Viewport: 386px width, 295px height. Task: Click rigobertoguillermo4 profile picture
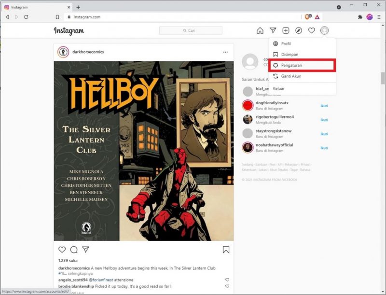(x=248, y=119)
